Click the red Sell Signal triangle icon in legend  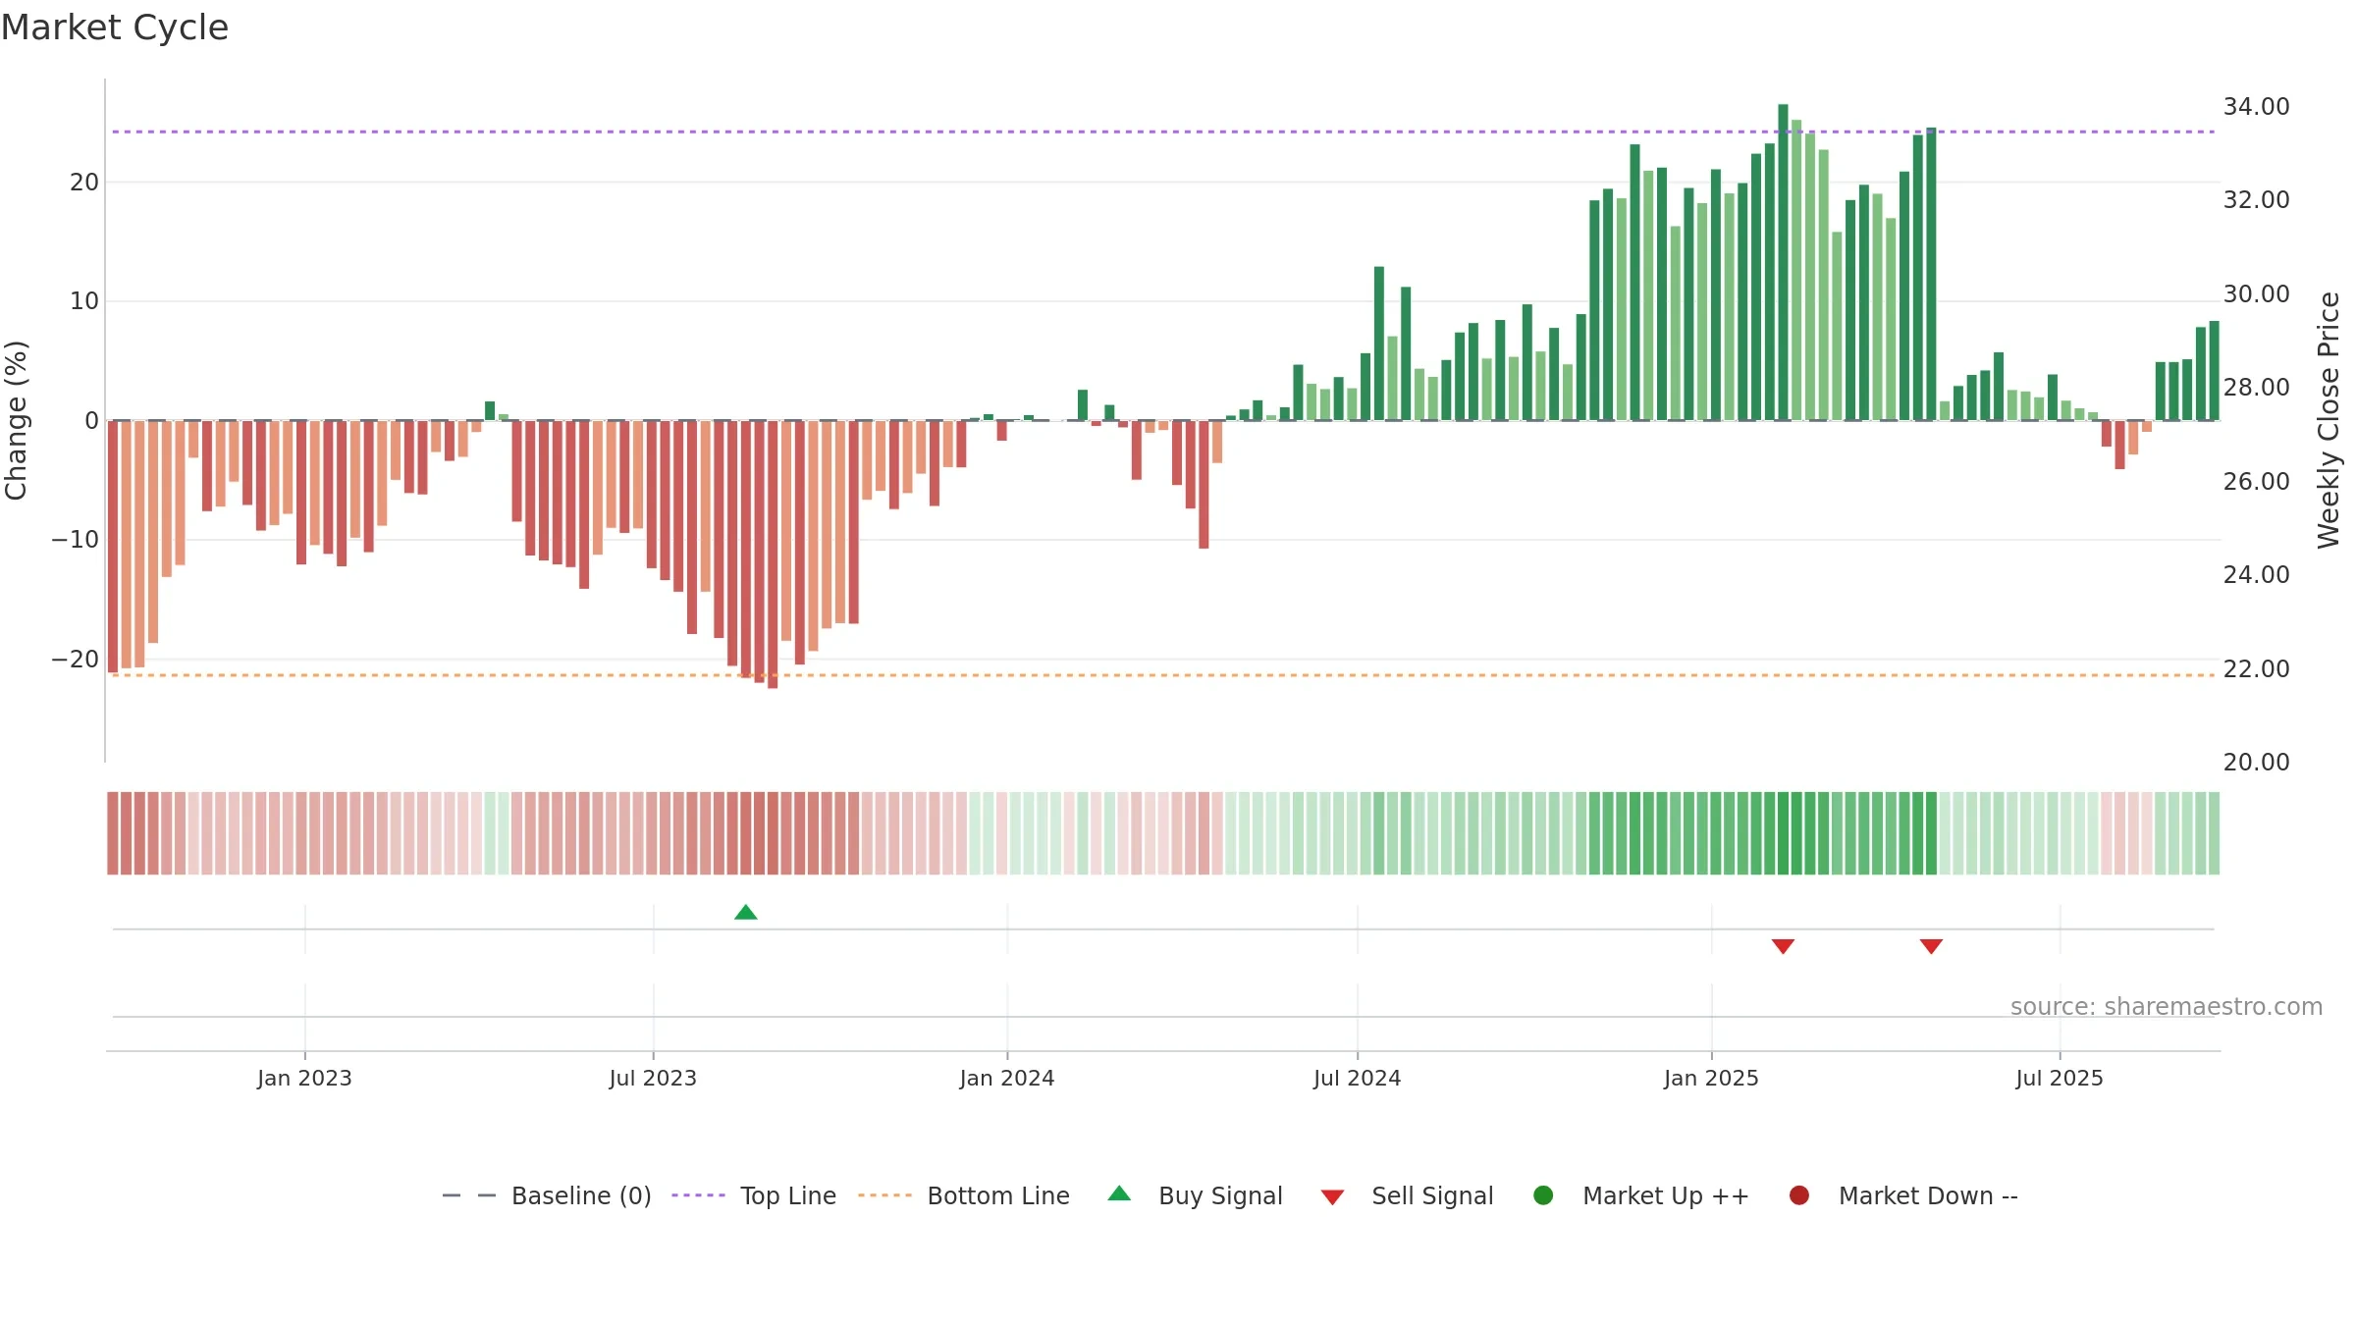point(1332,1197)
